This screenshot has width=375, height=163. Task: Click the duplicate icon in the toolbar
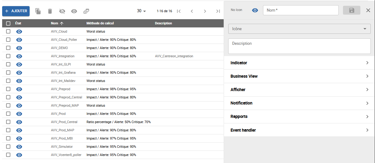(x=38, y=11)
